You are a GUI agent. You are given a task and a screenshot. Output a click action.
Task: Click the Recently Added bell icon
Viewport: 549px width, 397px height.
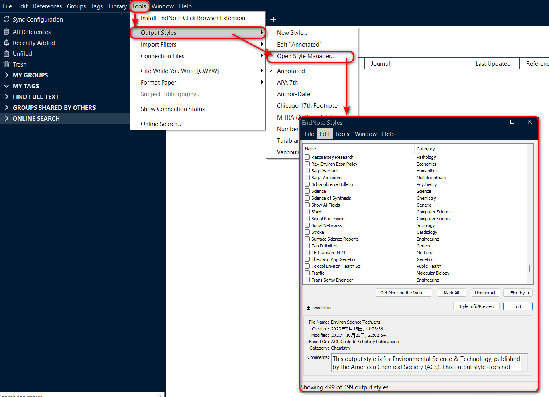click(6, 43)
